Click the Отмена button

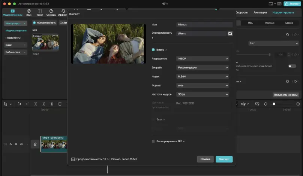(x=205, y=159)
